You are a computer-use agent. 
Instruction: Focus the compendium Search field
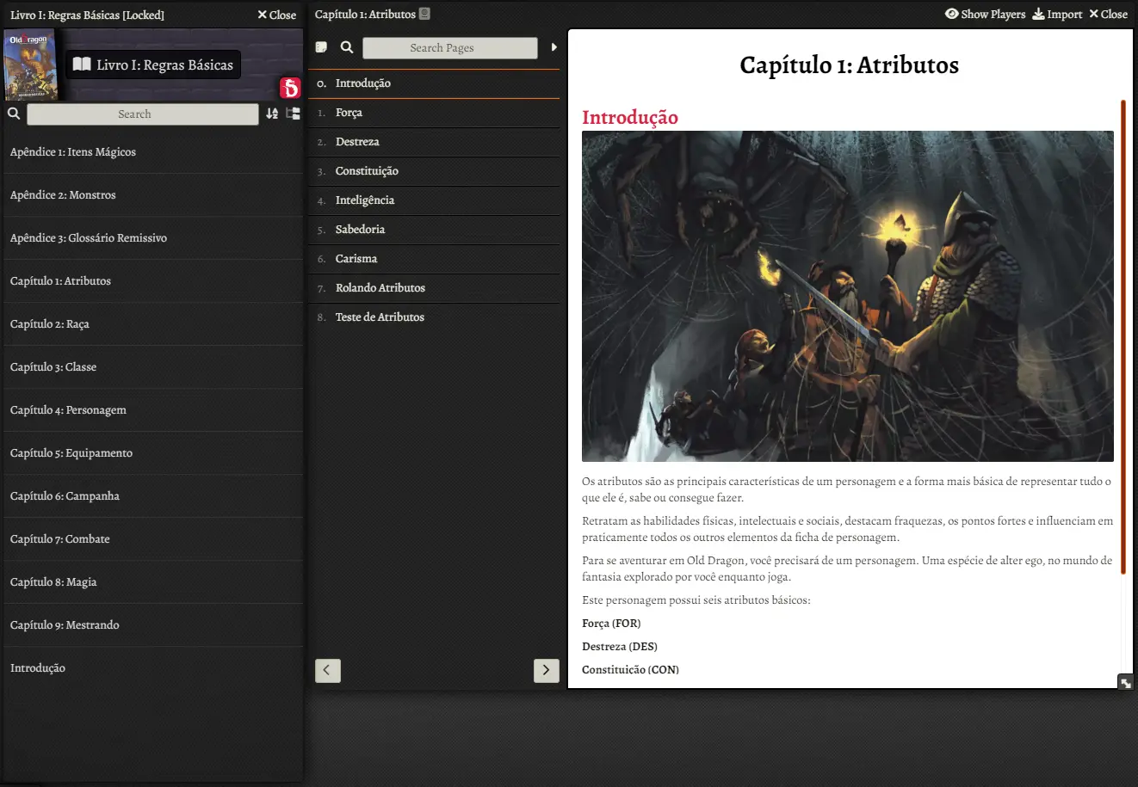point(143,114)
